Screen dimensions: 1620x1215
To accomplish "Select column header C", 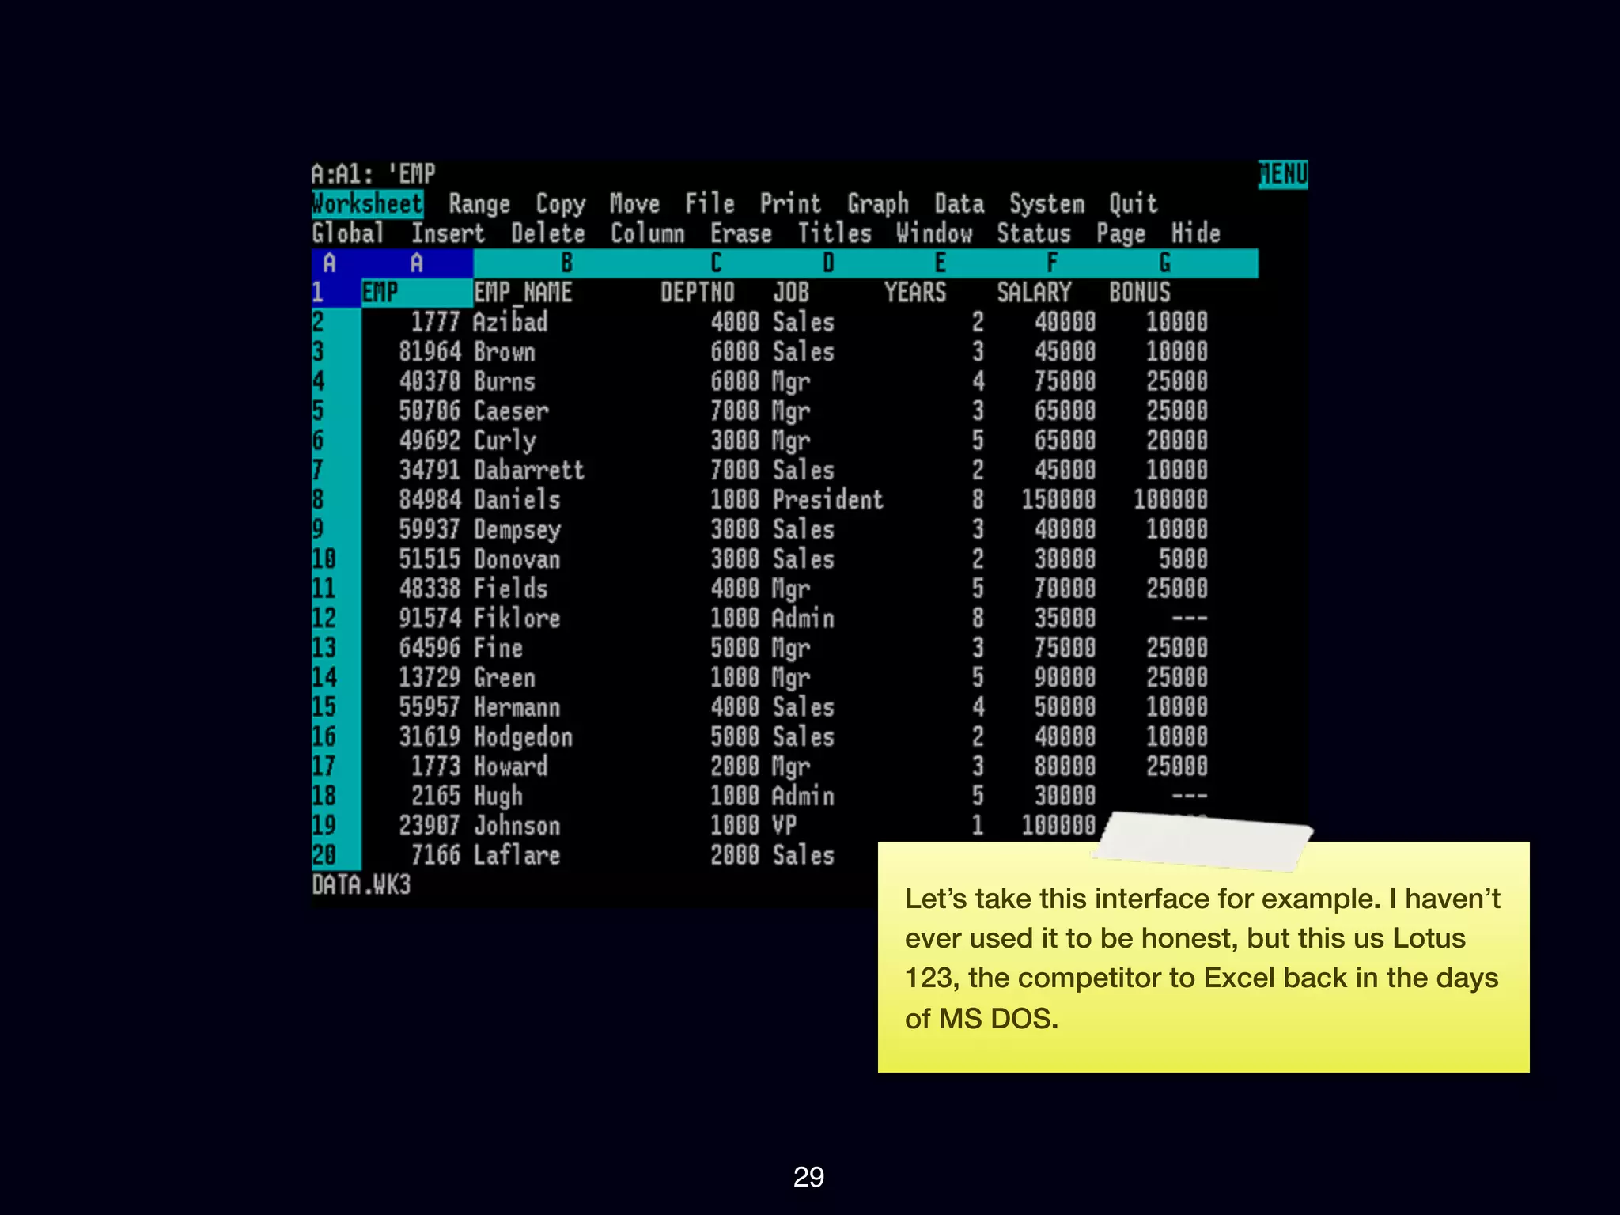I will (716, 263).
